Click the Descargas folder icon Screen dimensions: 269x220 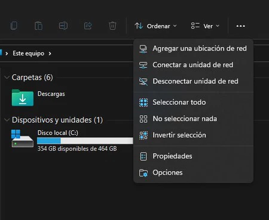tap(23, 98)
